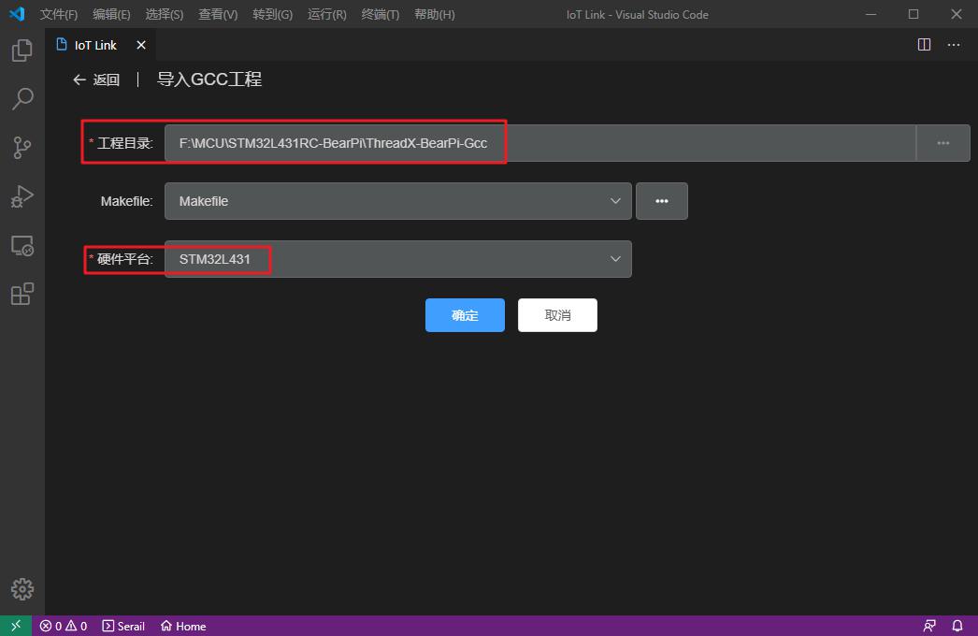Open the 转到(G) menu
This screenshot has width=978, height=636.
[x=273, y=14]
